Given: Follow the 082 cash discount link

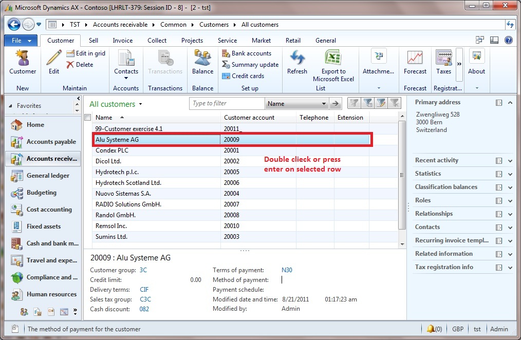Looking at the screenshot, I should tap(144, 309).
